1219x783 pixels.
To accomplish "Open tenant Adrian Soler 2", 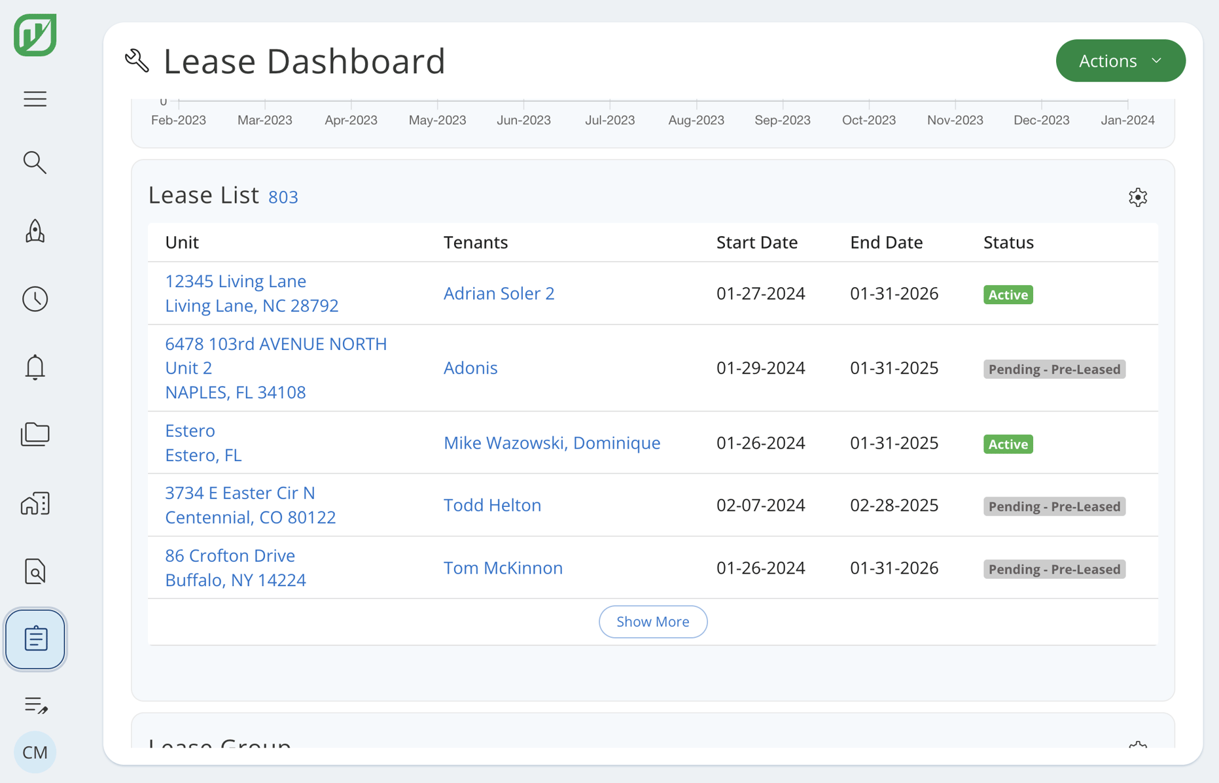I will click(x=499, y=293).
